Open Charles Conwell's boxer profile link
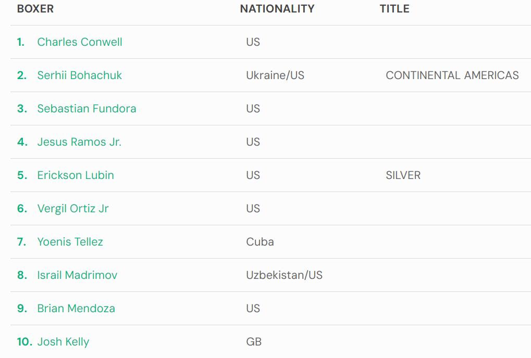The width and height of the screenshot is (531, 358). coord(80,42)
